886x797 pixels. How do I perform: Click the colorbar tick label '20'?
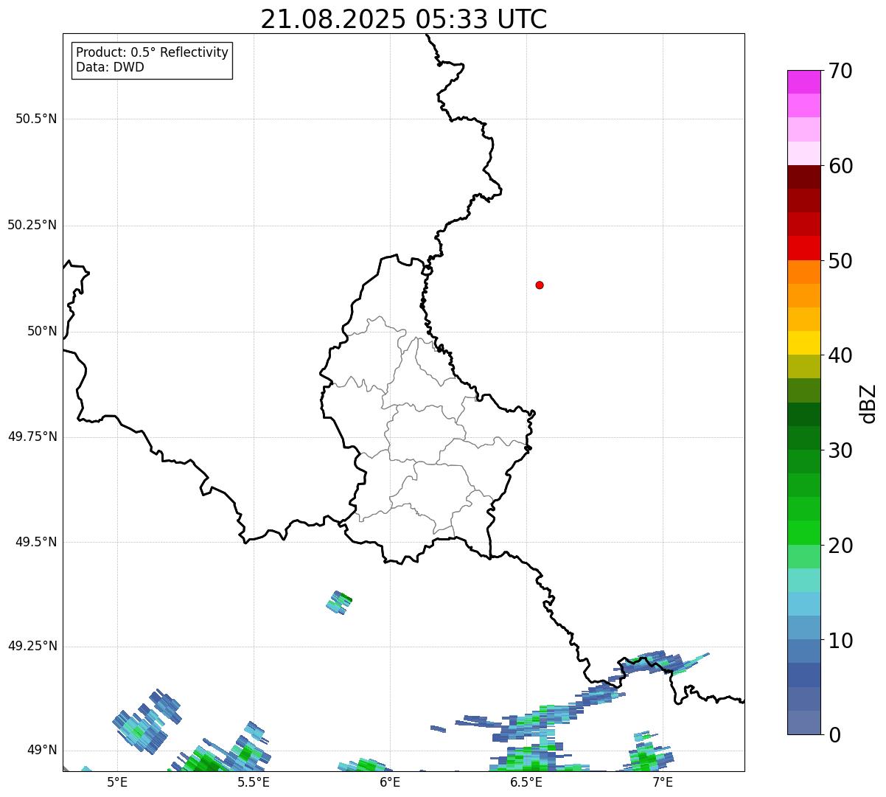coord(840,546)
